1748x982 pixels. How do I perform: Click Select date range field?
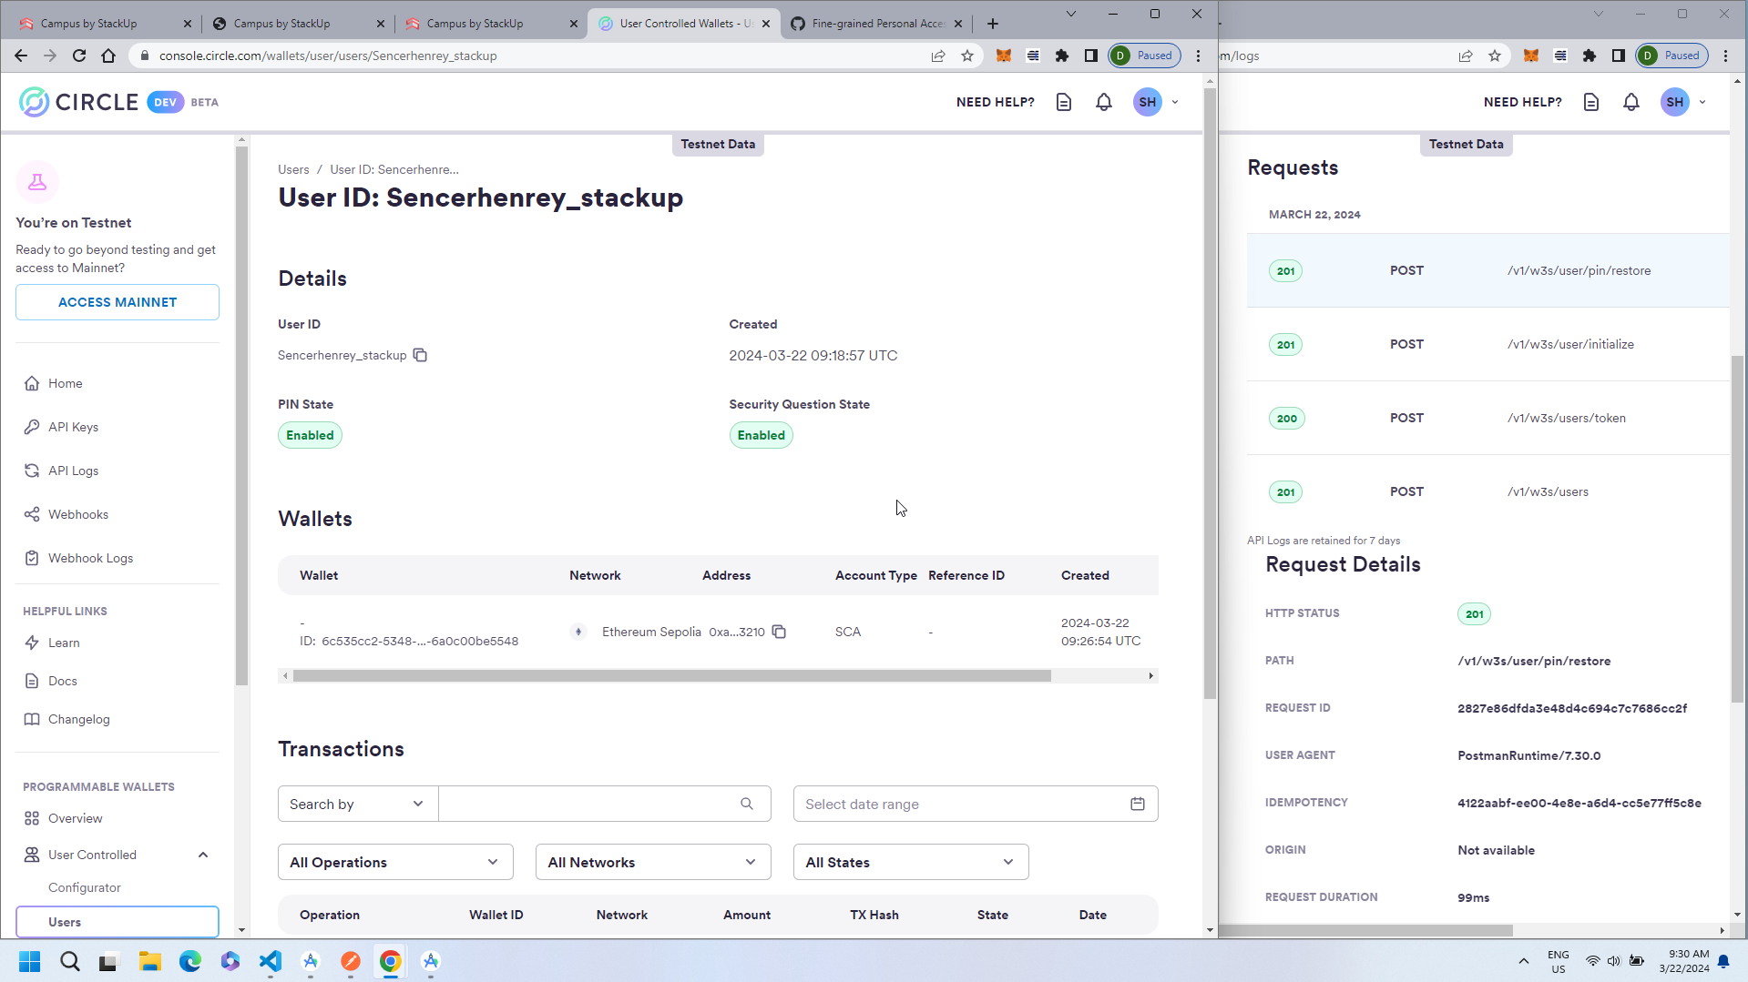tap(976, 804)
